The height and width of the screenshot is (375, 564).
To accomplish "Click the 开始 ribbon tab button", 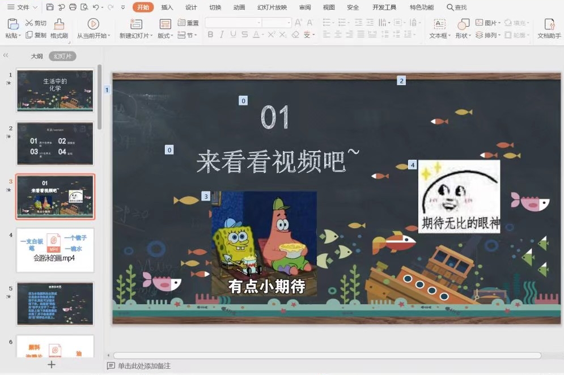I will tap(143, 7).
